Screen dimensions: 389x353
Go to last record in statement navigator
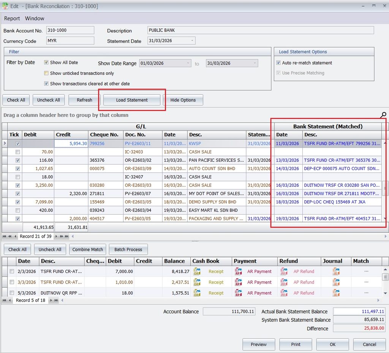coord(56,301)
